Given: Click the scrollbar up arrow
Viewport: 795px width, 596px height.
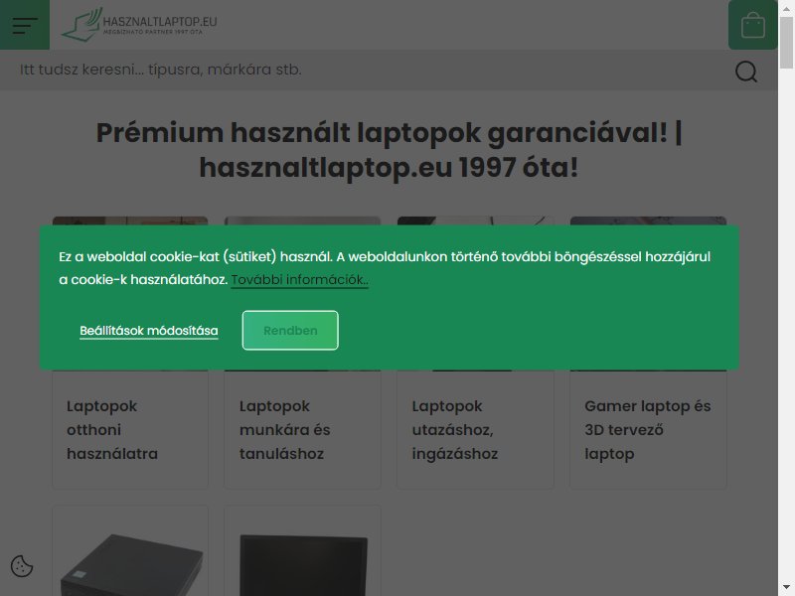Looking at the screenshot, I should click(786, 8).
